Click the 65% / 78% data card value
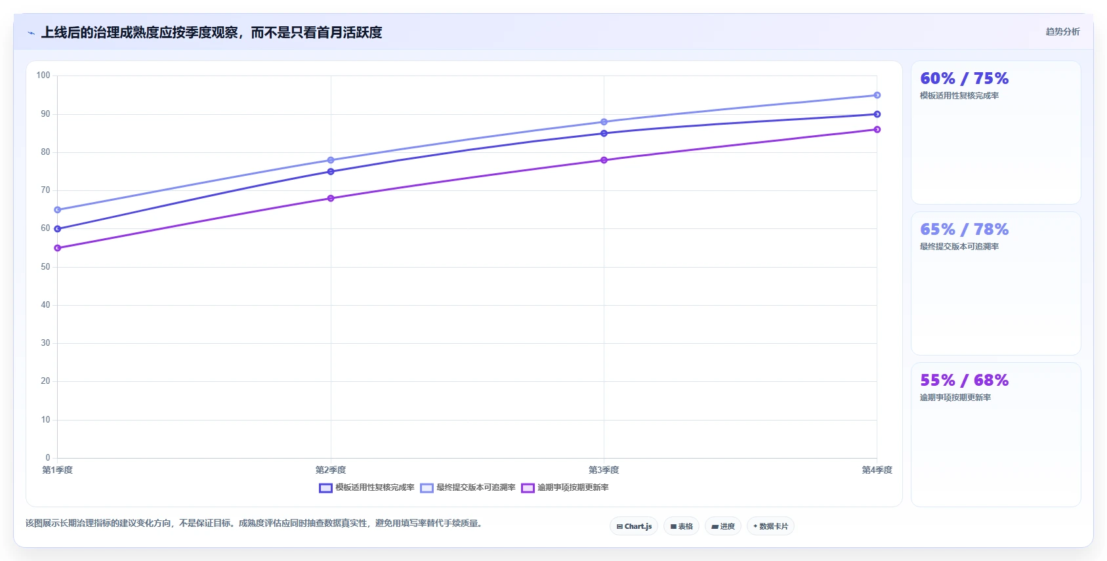Screen dimensions: 1107x561 (x=965, y=230)
